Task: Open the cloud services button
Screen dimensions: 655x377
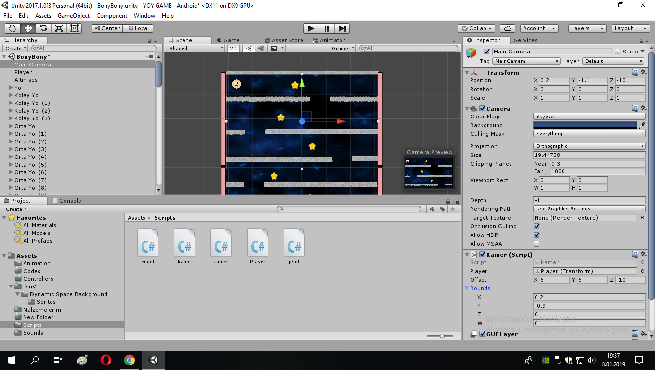Action: (508, 28)
